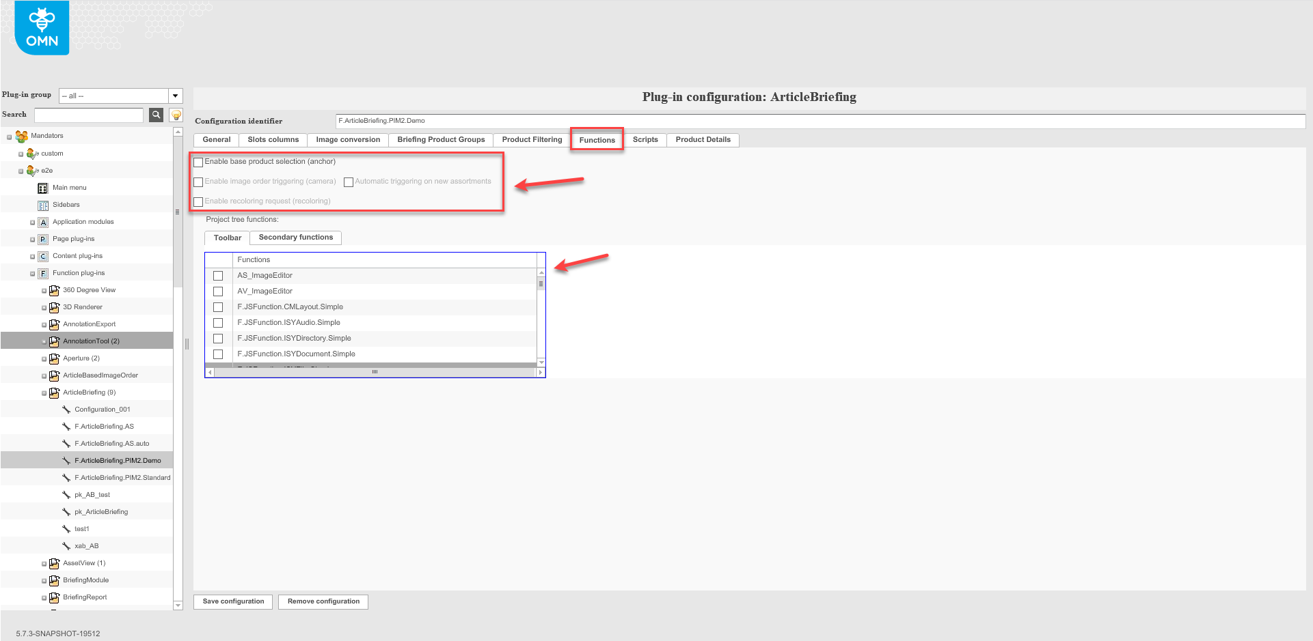This screenshot has height=641, width=1313.
Task: Tick the F.JSFunction.CMLayout.Simple checkbox
Action: pyautogui.click(x=218, y=307)
